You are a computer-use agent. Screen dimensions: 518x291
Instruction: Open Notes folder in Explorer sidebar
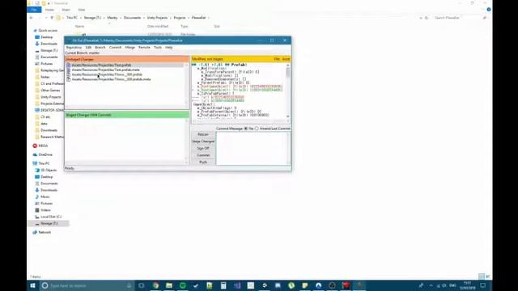[x=45, y=77]
